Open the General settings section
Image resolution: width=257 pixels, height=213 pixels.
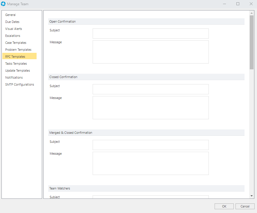point(10,15)
